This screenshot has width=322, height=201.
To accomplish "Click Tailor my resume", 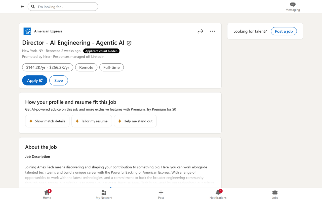I will (92, 121).
